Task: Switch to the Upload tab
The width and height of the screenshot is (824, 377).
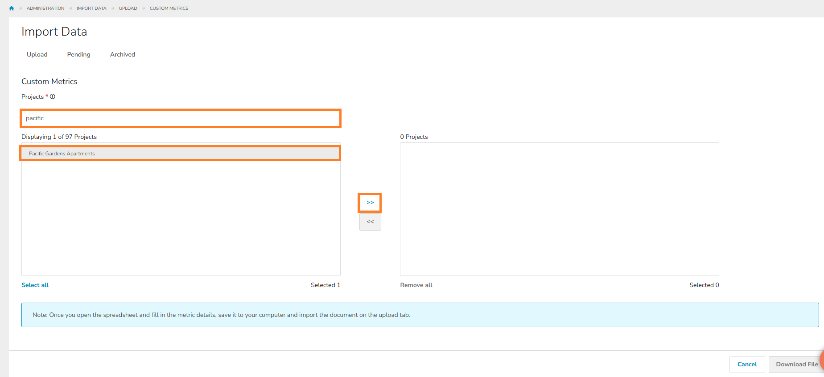Action: (x=37, y=54)
